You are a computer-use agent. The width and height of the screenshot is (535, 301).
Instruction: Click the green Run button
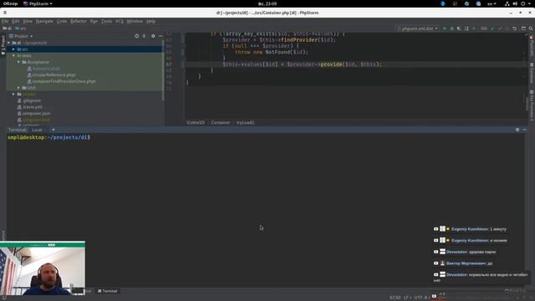click(444, 28)
